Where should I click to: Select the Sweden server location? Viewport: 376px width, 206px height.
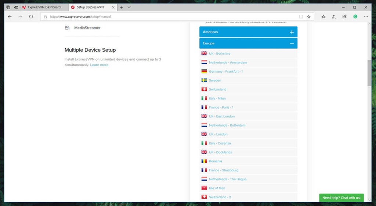215,80
